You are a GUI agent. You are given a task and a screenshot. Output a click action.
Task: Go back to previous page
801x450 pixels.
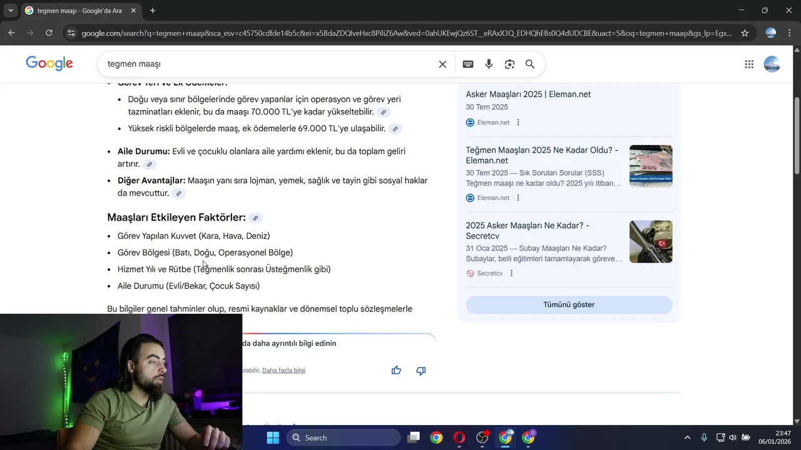pyautogui.click(x=12, y=33)
